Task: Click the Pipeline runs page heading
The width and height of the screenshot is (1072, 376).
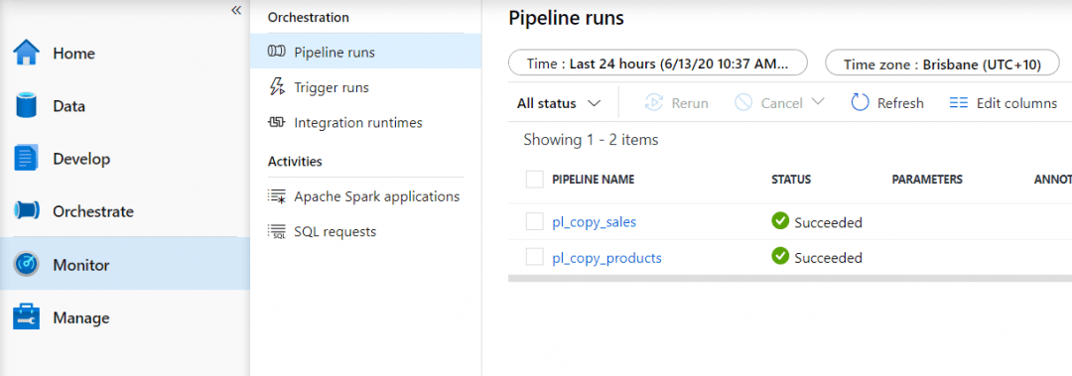Action: [x=566, y=18]
